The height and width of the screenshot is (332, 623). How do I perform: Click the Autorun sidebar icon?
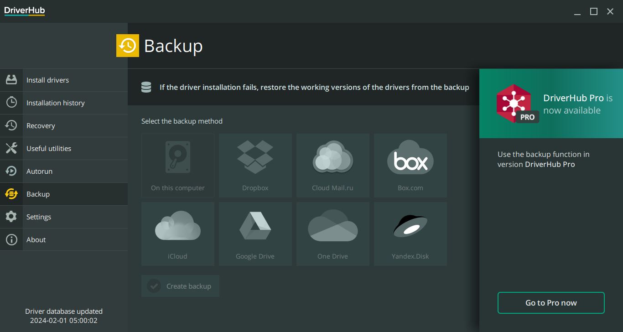(11, 171)
